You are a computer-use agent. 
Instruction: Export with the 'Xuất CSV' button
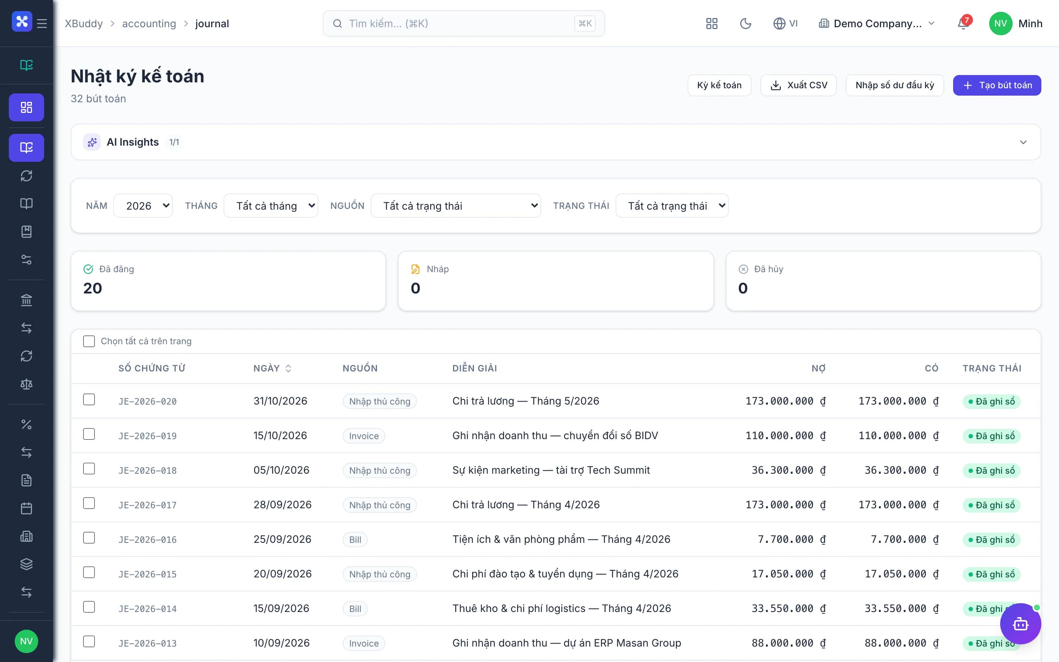coord(799,85)
